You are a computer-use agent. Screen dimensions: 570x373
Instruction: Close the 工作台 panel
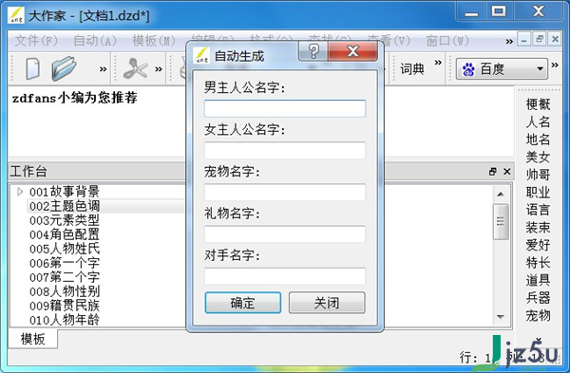tap(506, 172)
